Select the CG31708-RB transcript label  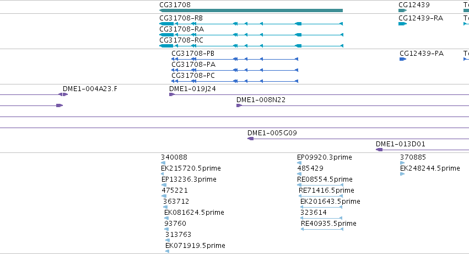coord(181,18)
